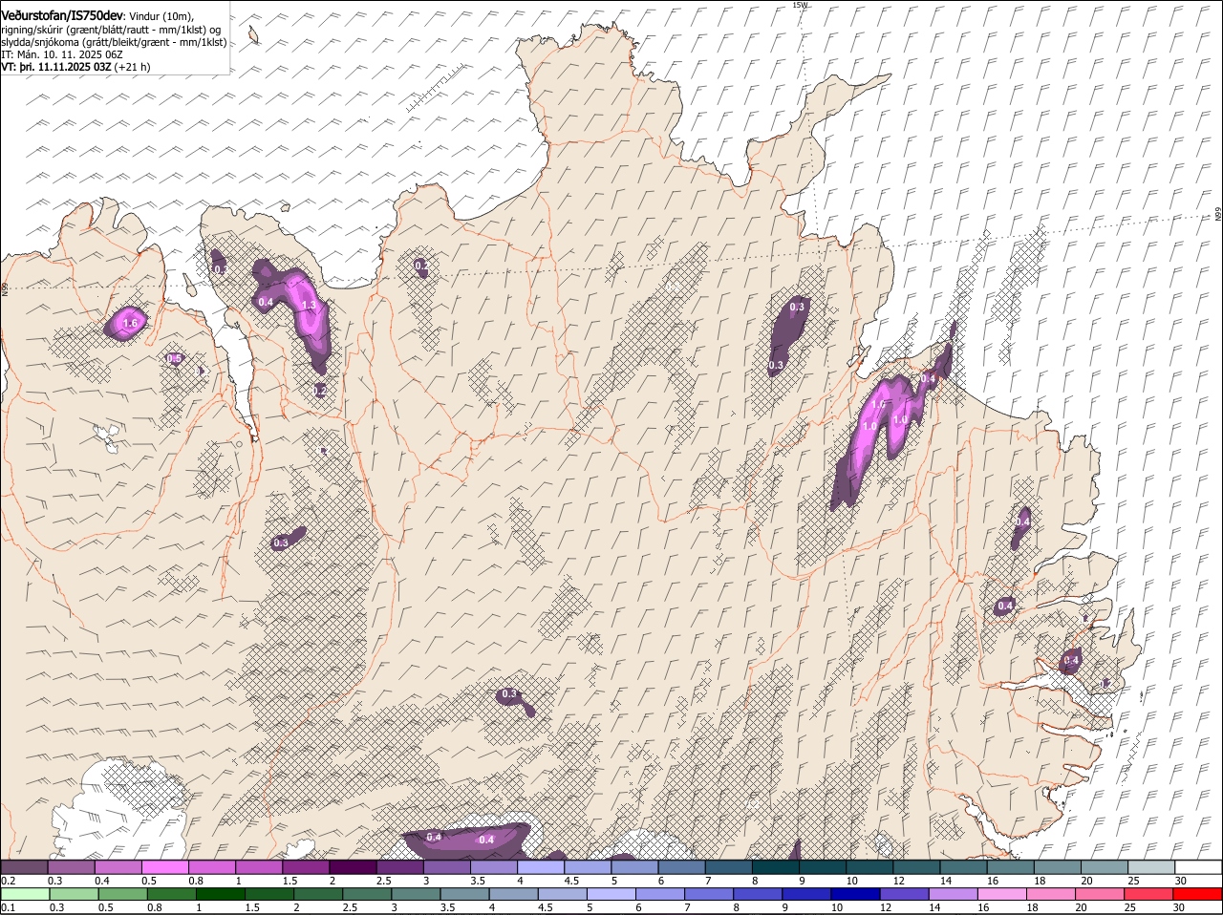The width and height of the screenshot is (1223, 915).
Task: Pick the bright red lower swatch after 30
Action: [x=1198, y=894]
